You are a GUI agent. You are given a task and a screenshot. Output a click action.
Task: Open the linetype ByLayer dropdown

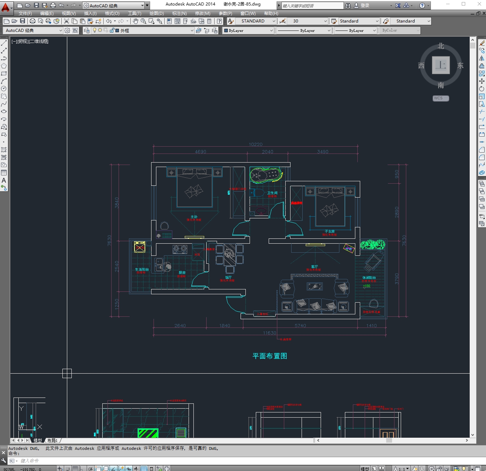pos(329,30)
